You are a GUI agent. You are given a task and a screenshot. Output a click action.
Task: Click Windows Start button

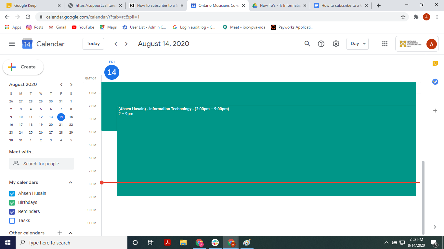pyautogui.click(x=8, y=243)
